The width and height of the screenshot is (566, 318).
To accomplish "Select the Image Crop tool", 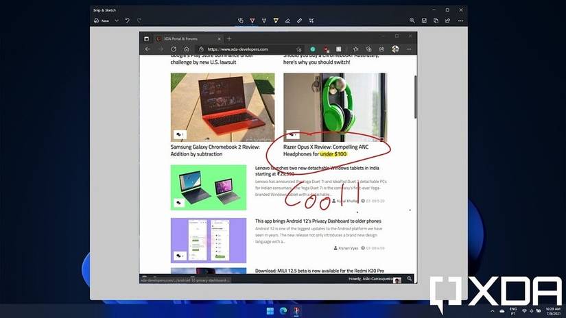I will pos(311,21).
